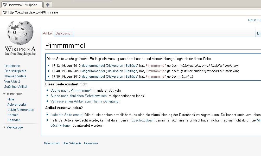Image resolution: width=261 pixels, height=156 pixels.
Task: Click the partially visible Neue Fu… link
Action: click(254, 20)
